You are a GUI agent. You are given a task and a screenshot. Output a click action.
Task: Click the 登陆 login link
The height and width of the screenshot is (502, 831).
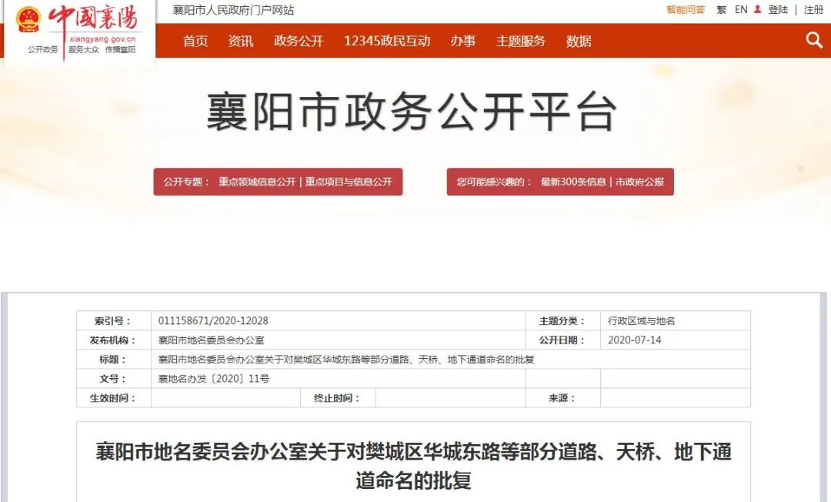(778, 9)
